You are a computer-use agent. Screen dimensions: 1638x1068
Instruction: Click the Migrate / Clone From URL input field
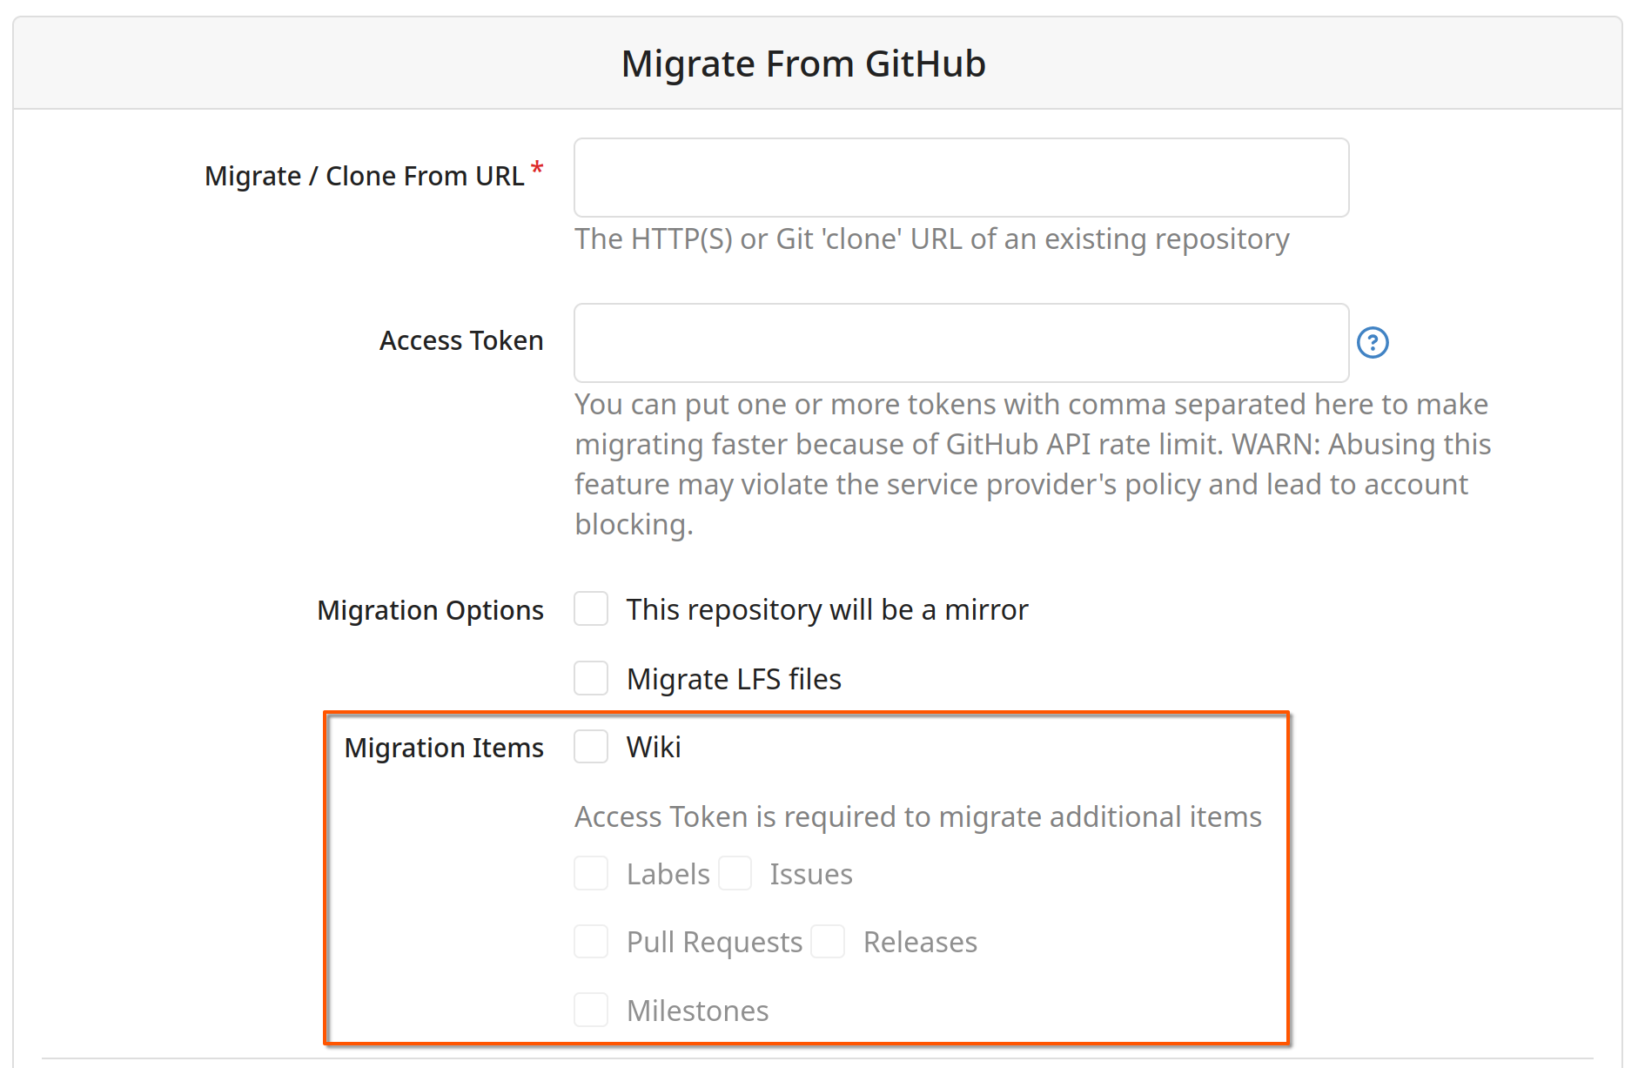[x=961, y=178]
